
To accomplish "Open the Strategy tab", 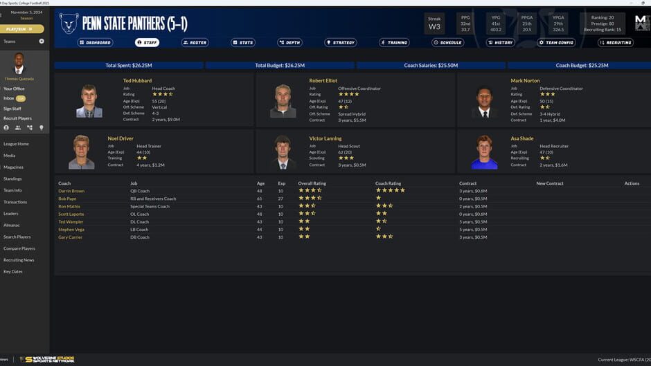I will tap(341, 42).
